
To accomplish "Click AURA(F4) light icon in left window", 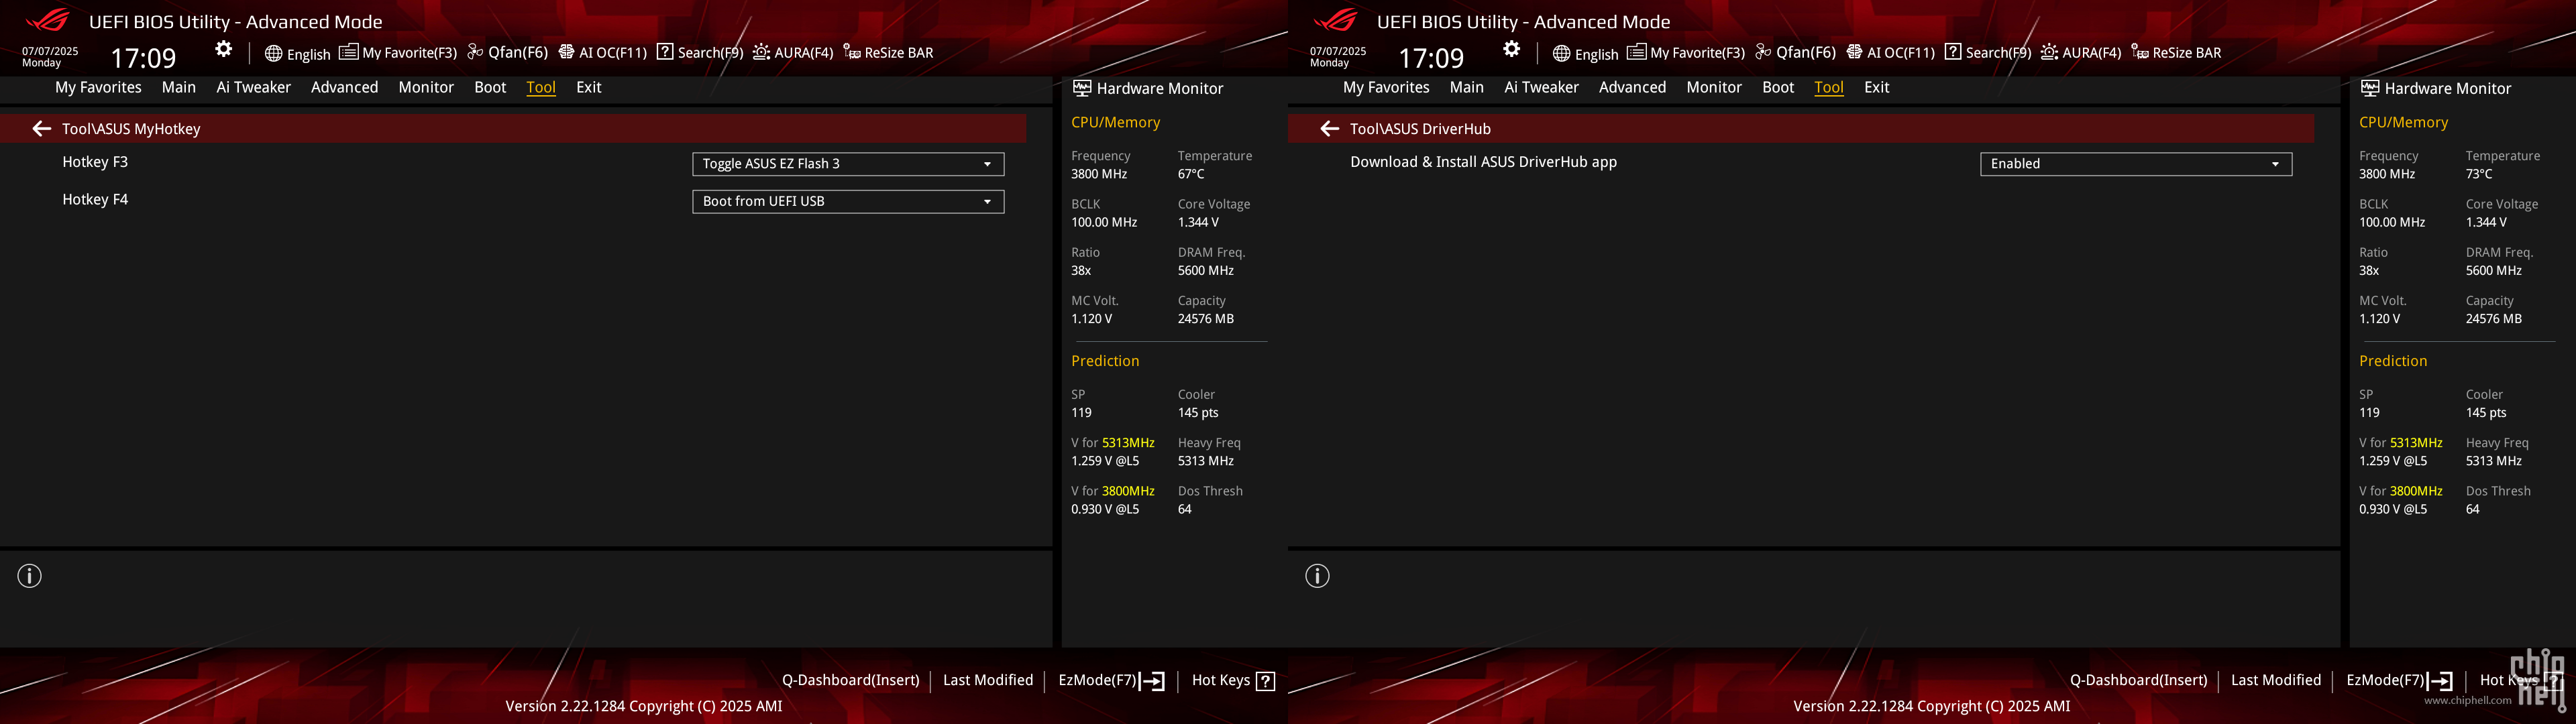I will click(x=761, y=52).
